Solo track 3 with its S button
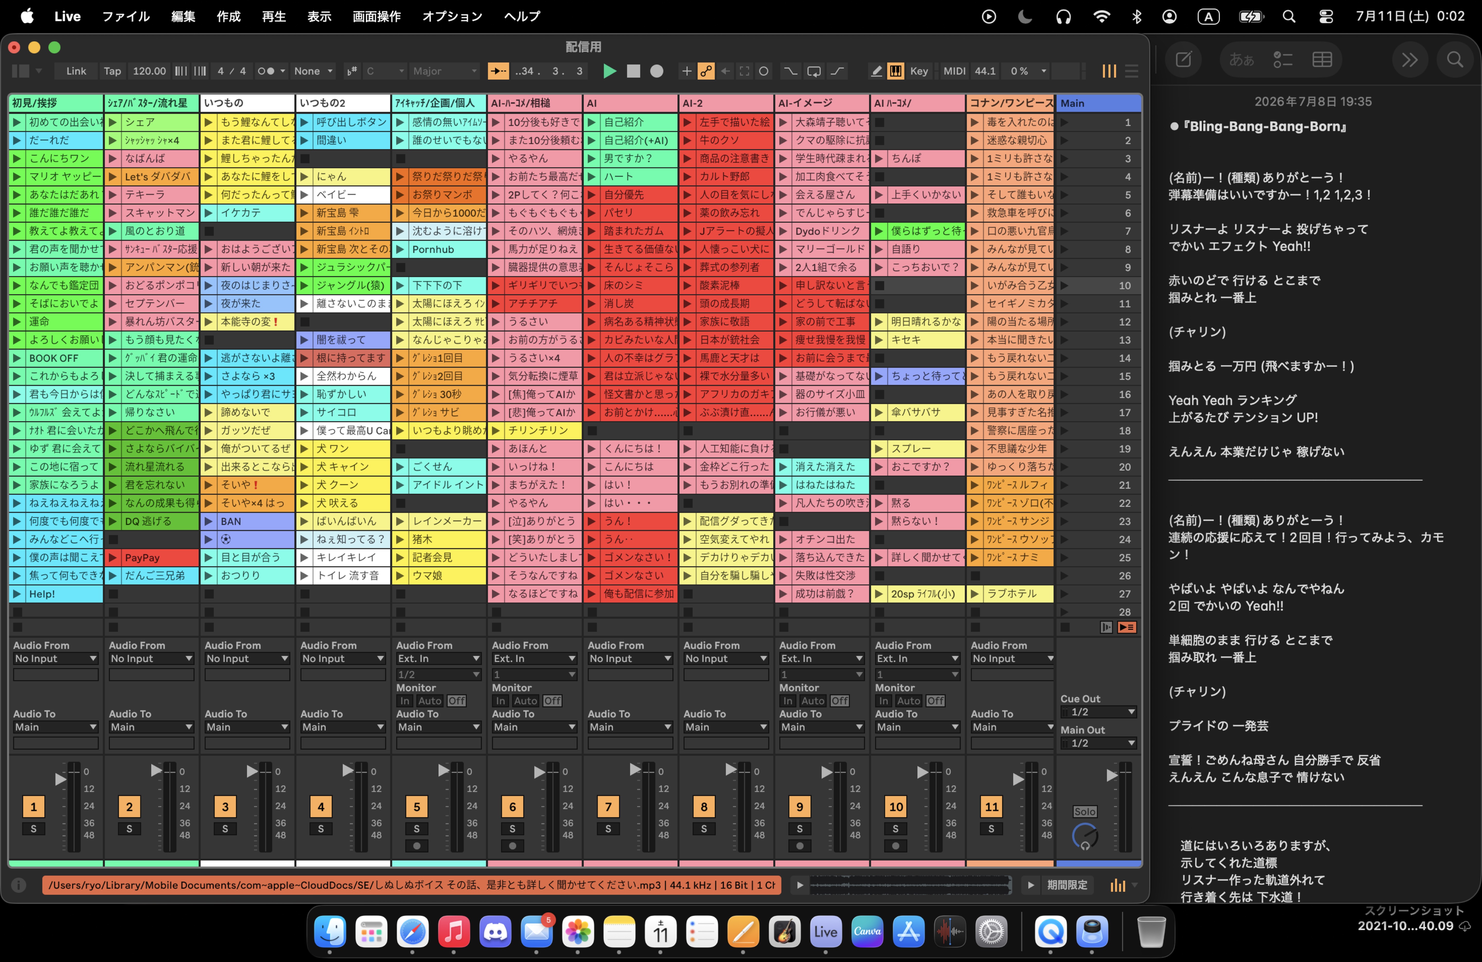 pos(225,829)
